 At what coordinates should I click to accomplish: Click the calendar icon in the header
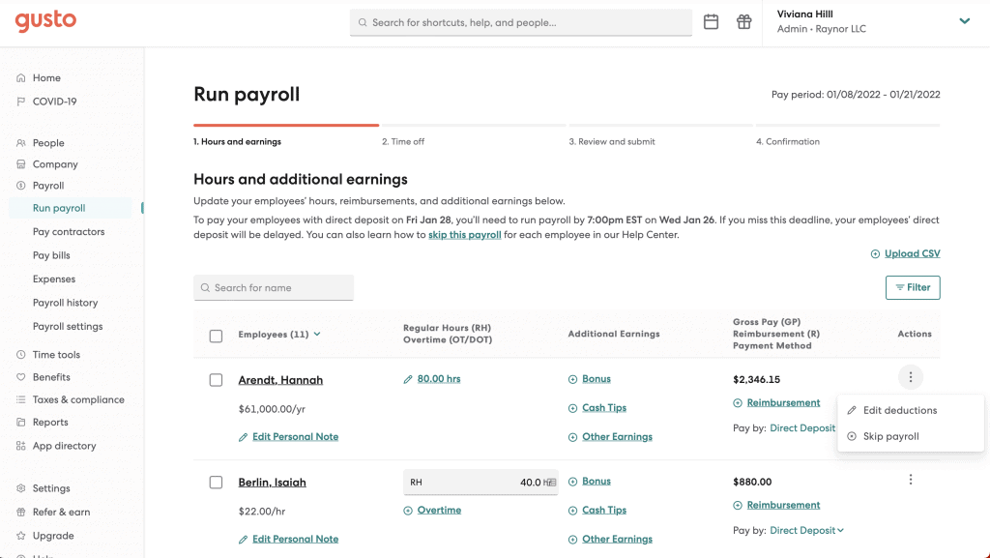pos(711,21)
